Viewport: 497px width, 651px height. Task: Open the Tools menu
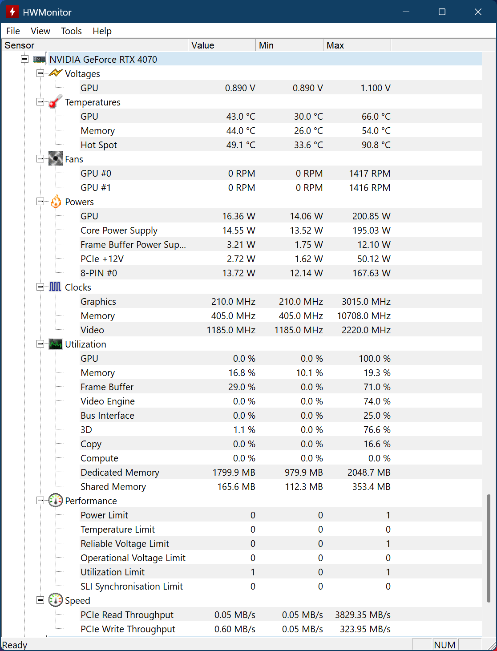click(x=71, y=31)
